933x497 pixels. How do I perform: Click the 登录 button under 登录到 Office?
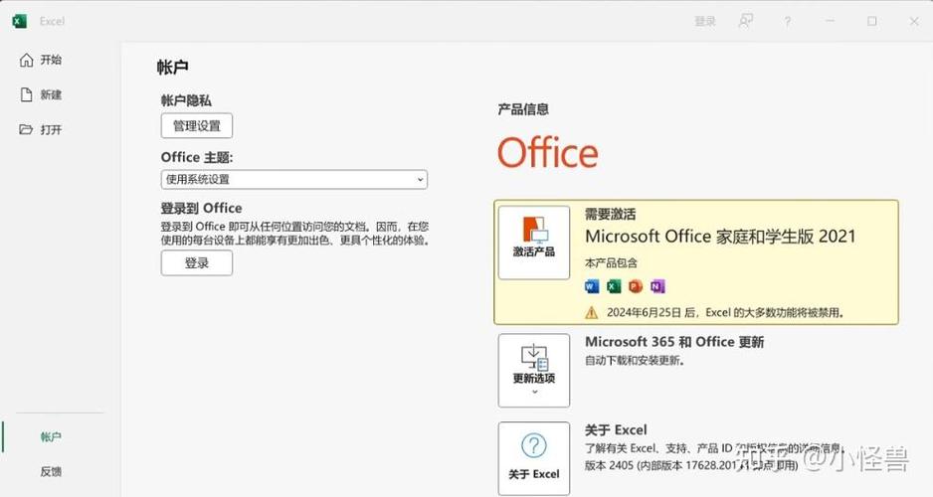coord(196,263)
